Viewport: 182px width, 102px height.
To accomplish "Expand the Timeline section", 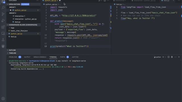I will click(13, 53).
